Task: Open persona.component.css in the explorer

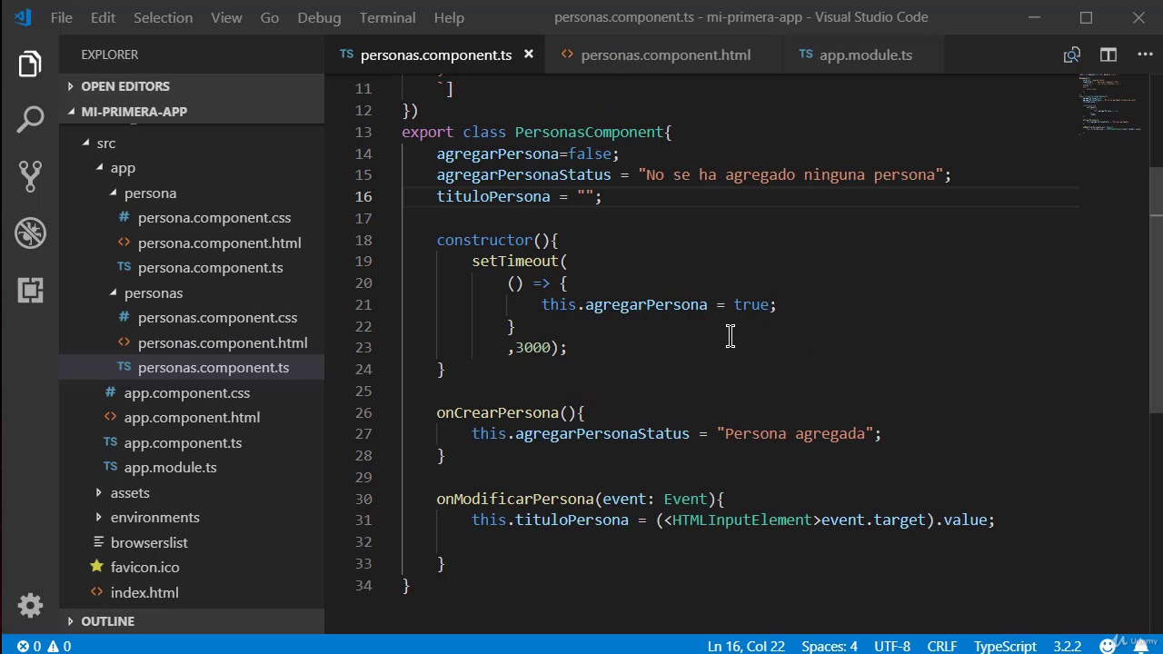Action: pos(214,218)
